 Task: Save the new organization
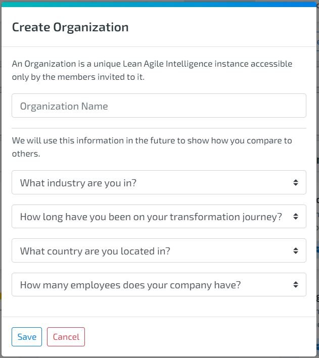[x=27, y=337]
